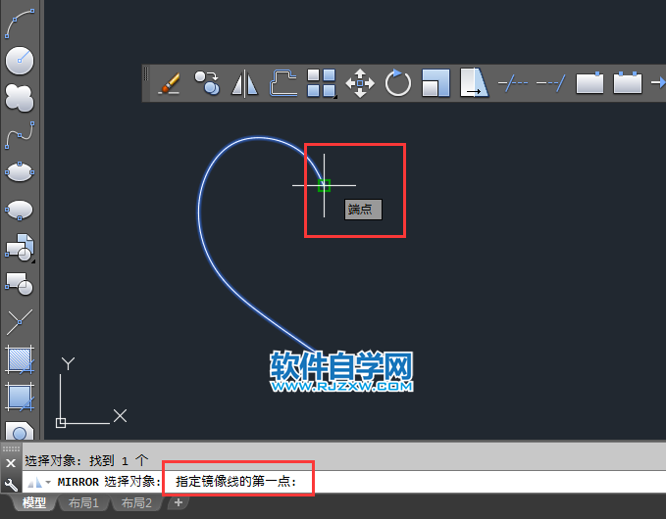Click the Array tool

click(x=322, y=83)
